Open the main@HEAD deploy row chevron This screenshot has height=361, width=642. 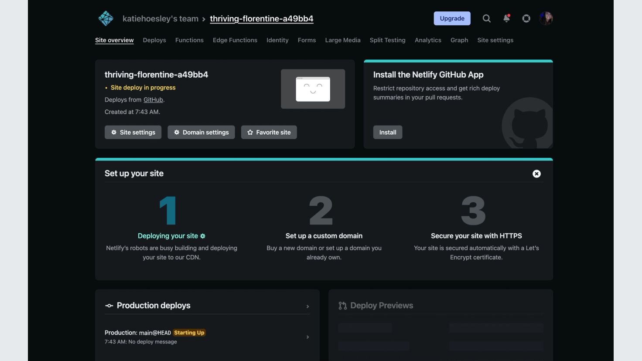click(307, 337)
